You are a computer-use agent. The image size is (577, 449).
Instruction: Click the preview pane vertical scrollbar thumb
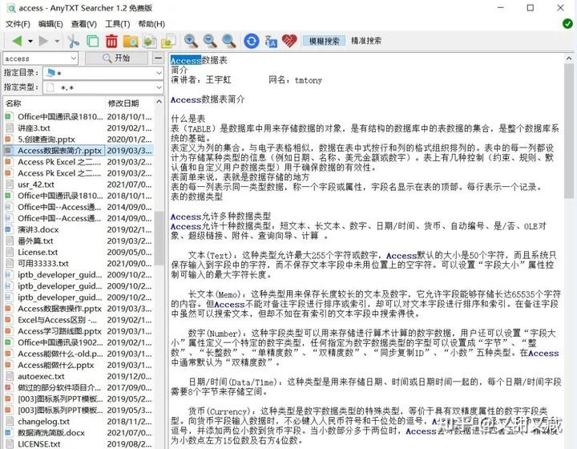(569, 131)
